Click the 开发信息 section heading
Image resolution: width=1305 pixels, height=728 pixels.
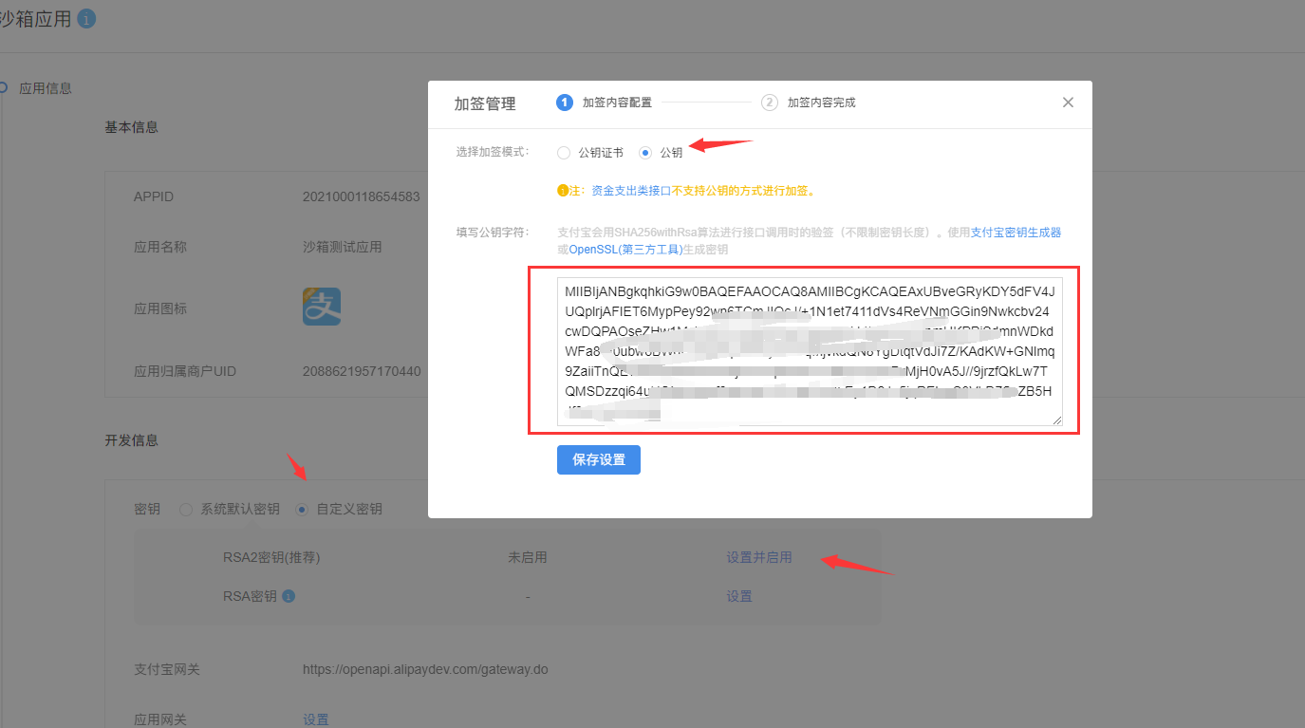(131, 440)
